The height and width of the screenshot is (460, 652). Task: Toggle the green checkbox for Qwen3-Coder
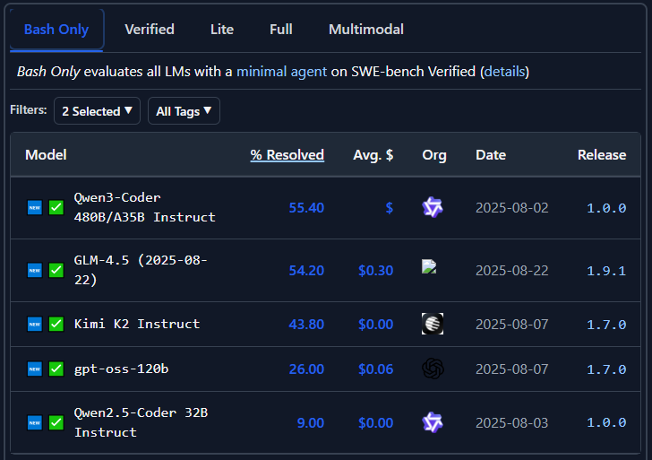point(56,207)
